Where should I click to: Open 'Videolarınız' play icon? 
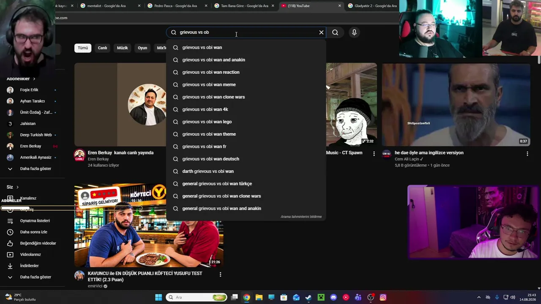coord(10,255)
